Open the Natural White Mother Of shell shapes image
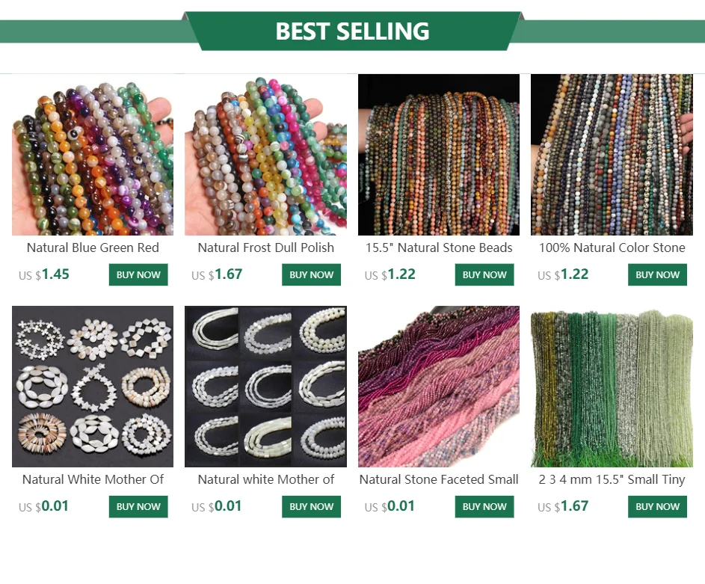Viewport: 705px width, 584px height. [x=93, y=387]
